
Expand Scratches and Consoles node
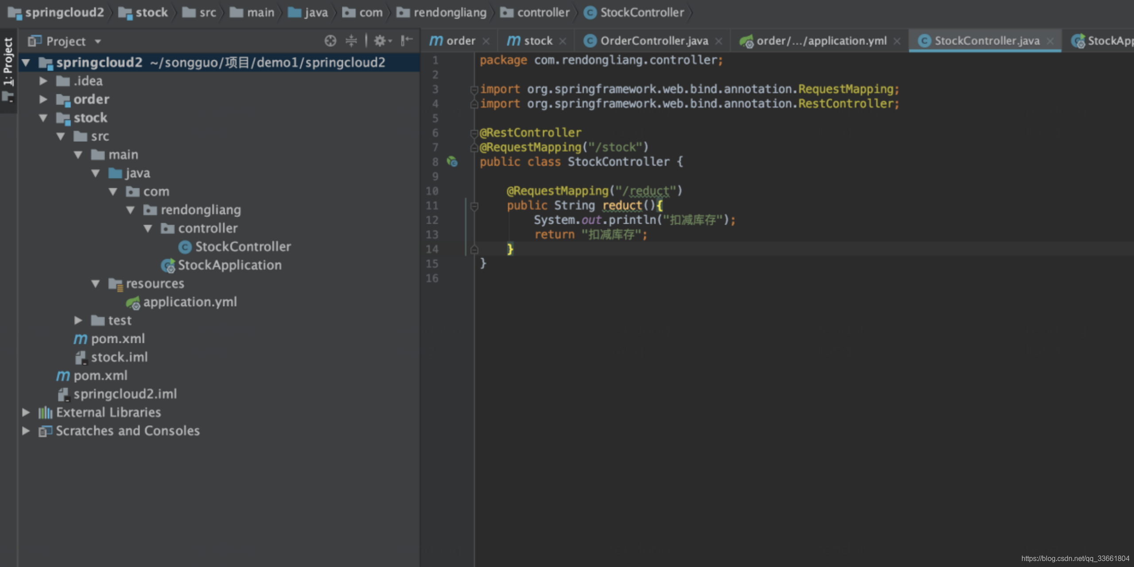[26, 431]
